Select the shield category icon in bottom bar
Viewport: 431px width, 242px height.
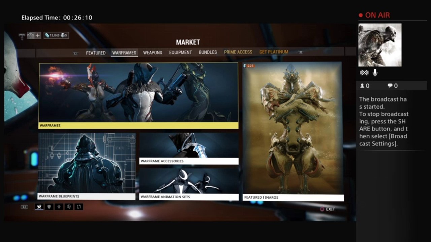[49, 207]
